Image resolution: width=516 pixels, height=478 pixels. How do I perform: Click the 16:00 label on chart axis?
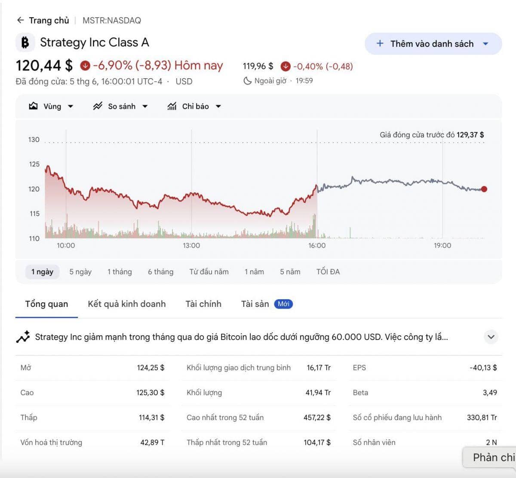pos(317,245)
